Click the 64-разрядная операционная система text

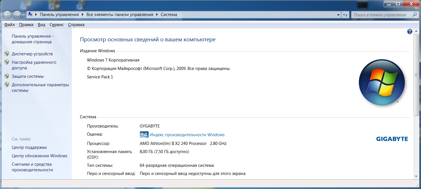point(177,165)
